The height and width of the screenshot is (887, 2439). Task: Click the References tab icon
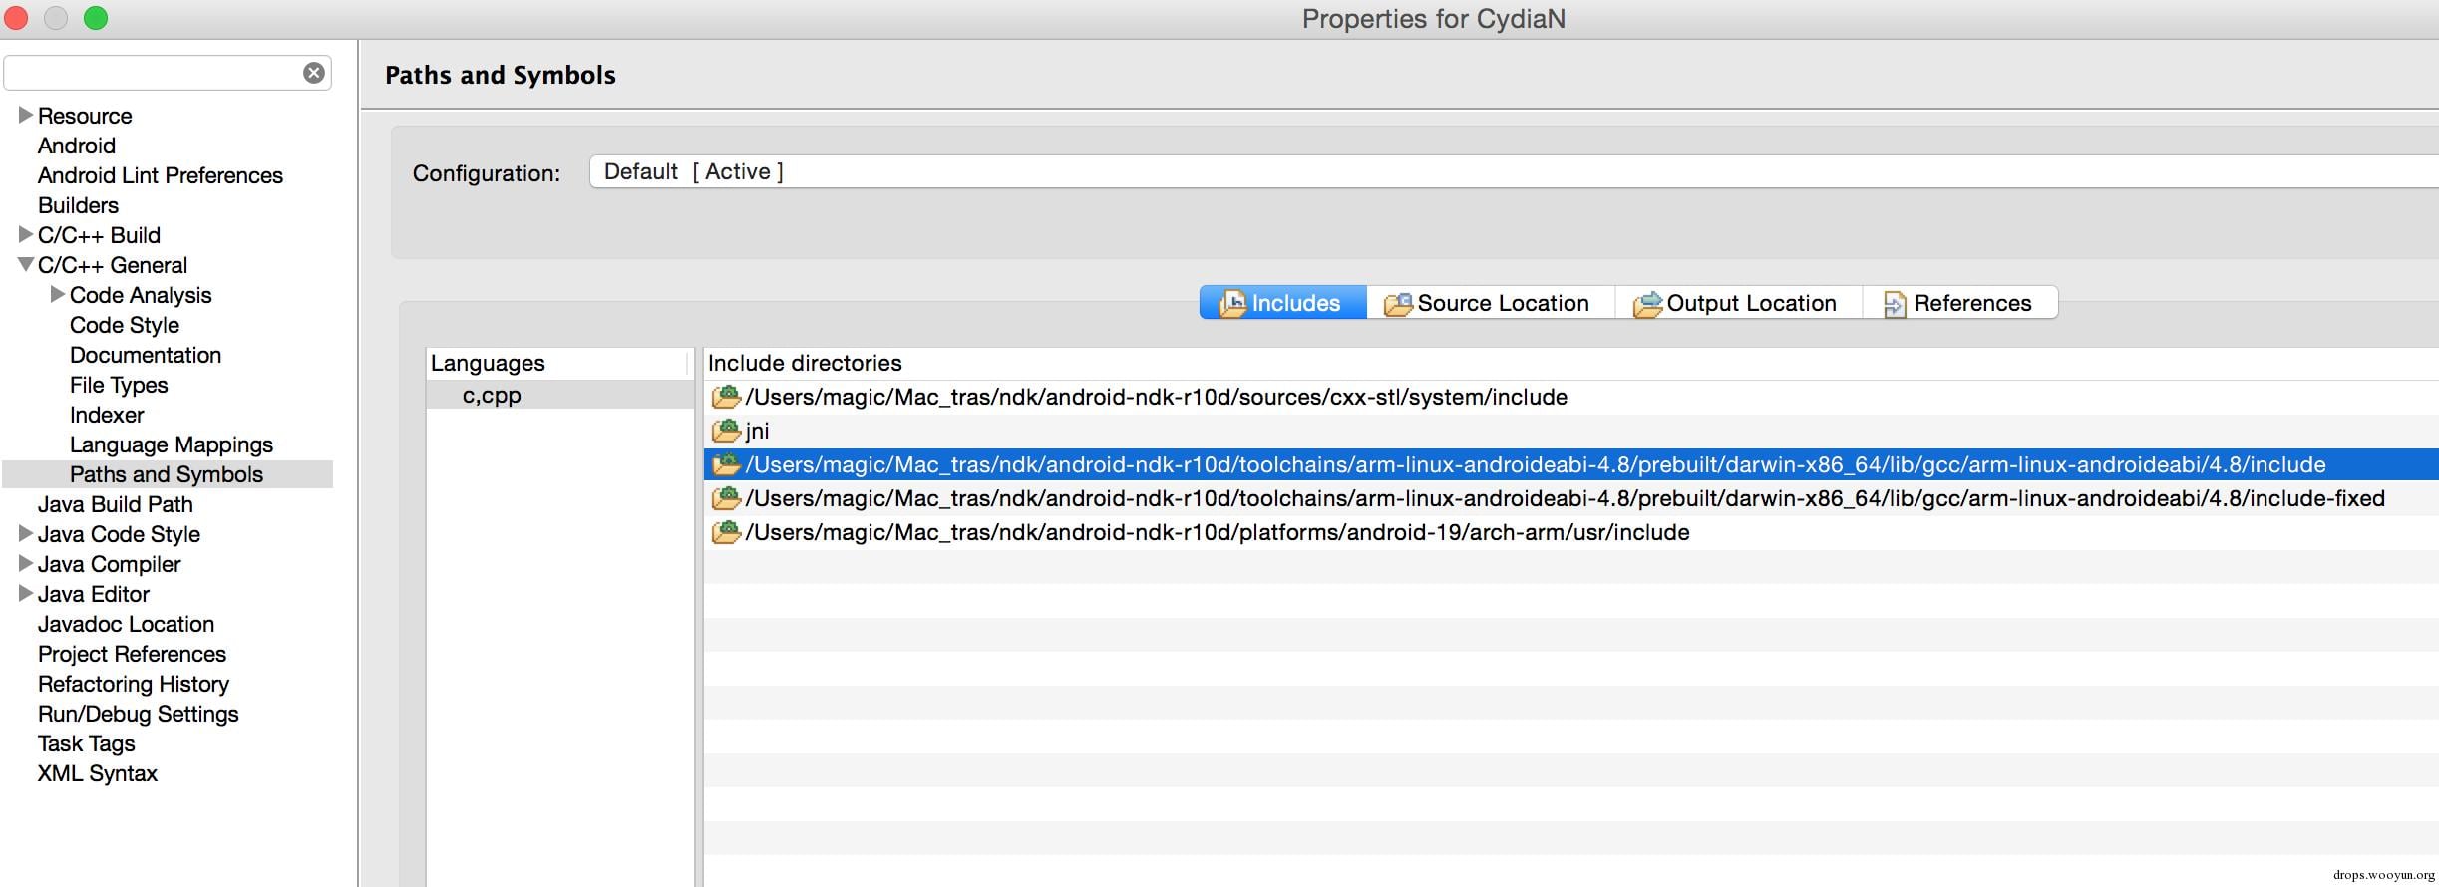pyautogui.click(x=1894, y=304)
